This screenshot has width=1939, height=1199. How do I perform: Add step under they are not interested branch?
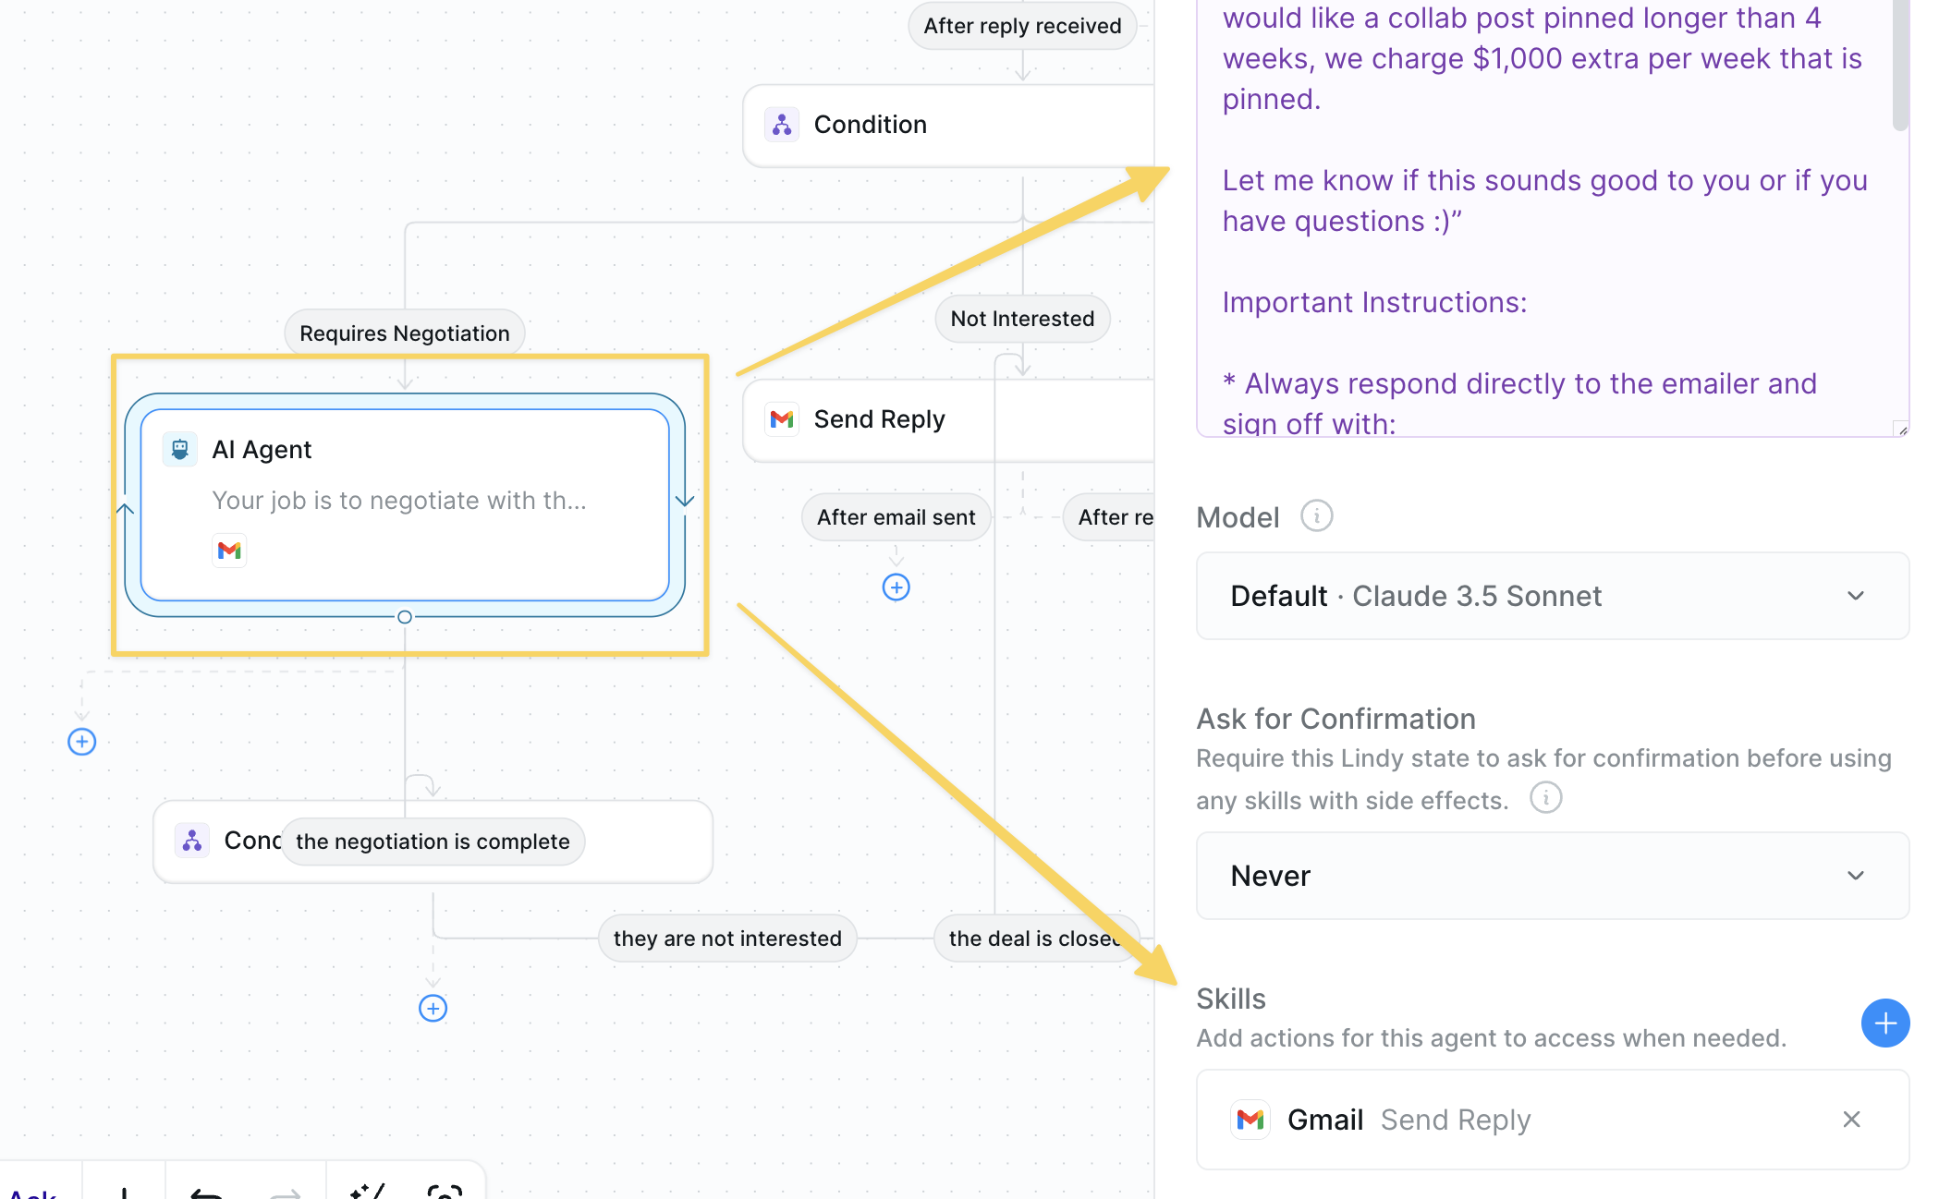click(433, 1008)
